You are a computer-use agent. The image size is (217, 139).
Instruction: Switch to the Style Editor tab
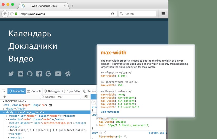pyautogui.click(x=71, y=91)
